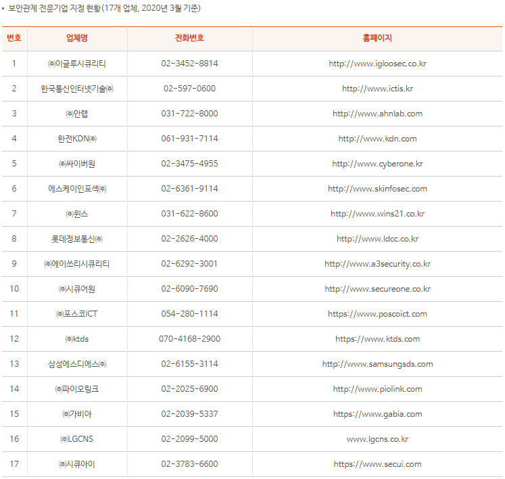Select phone number 02-3783-6600
This screenshot has height=479, width=505.
[x=189, y=464]
